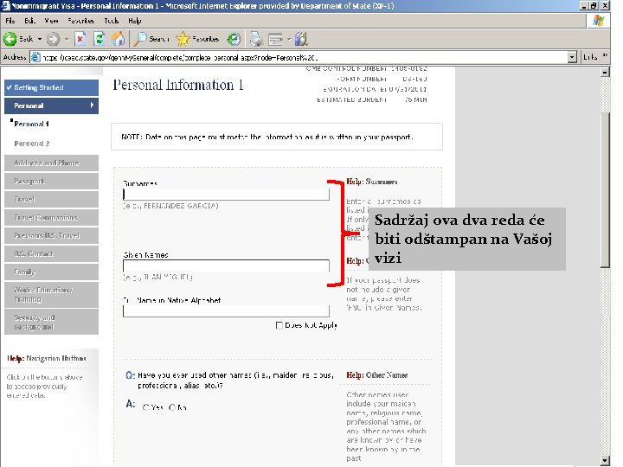Screen dimensions: 623x467
Task: Open U.S. Contact sidebar section
Action: (51, 253)
